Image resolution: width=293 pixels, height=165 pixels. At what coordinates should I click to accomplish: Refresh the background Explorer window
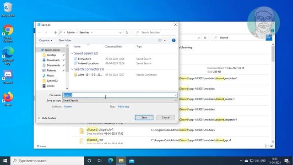205,38
